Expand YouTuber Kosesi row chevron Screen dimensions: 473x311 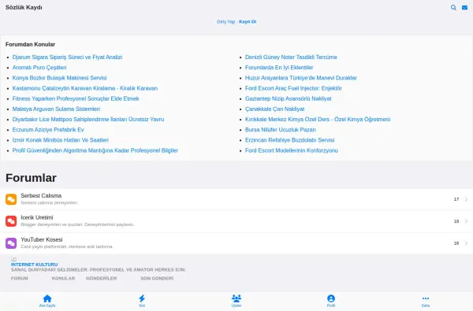(466, 243)
